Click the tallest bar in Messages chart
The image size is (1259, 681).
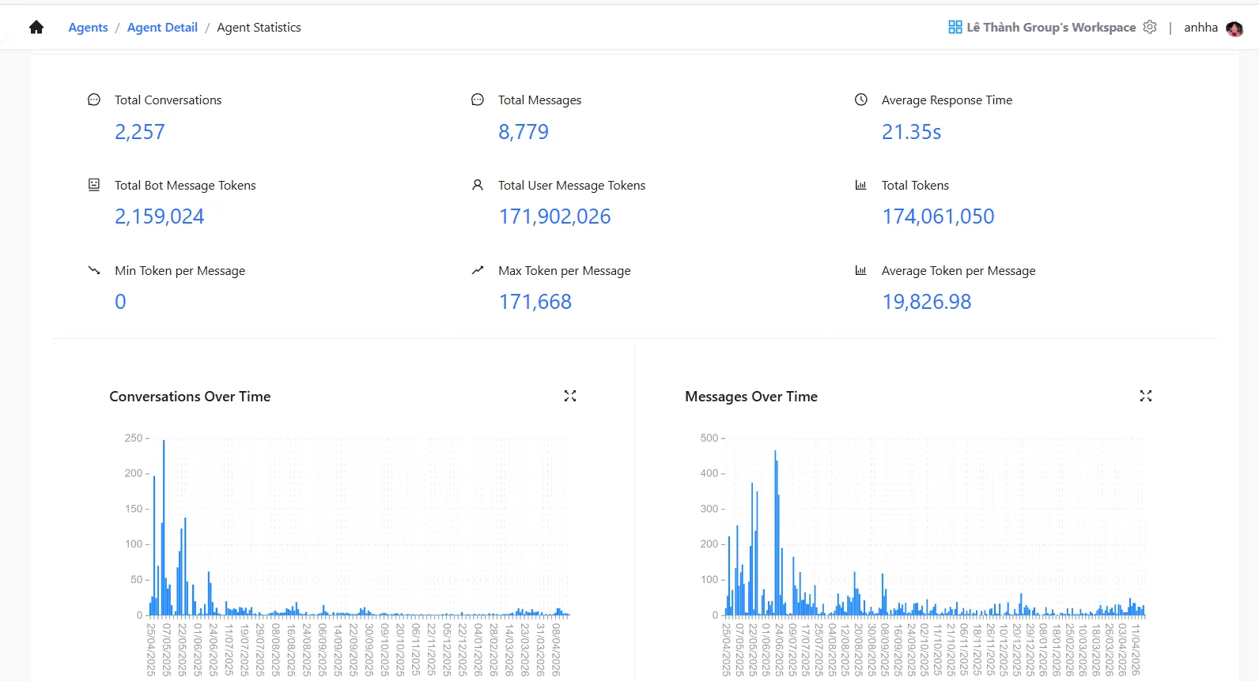tap(776, 533)
